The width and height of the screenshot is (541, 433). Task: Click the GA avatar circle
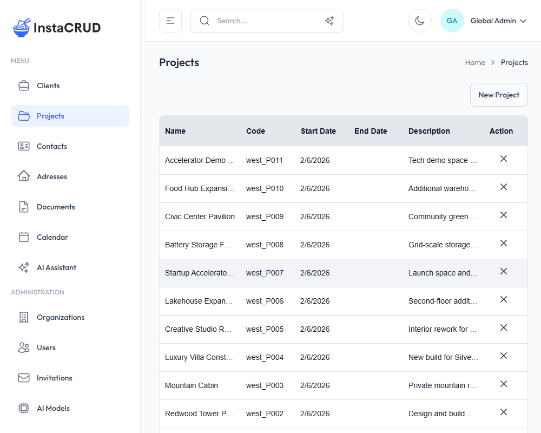pyautogui.click(x=452, y=20)
